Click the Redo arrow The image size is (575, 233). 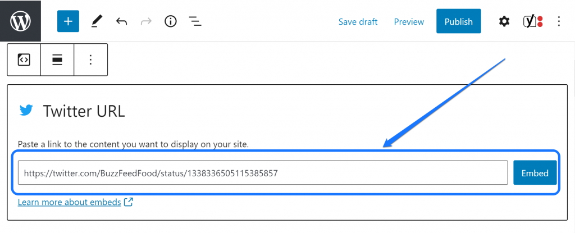point(146,21)
